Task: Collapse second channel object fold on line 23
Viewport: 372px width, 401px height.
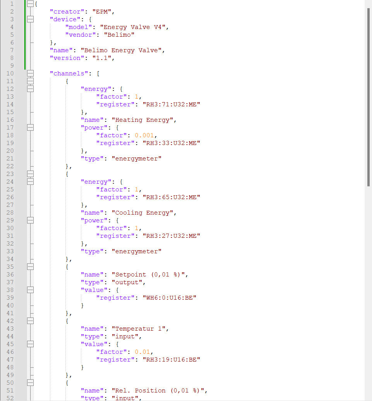Action: [x=30, y=174]
